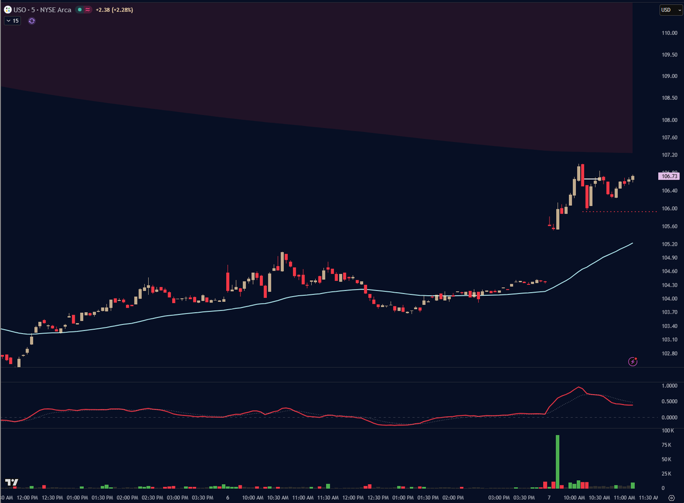Click the 108.50 price axis label
This screenshot has height=503, width=684.
(669, 98)
